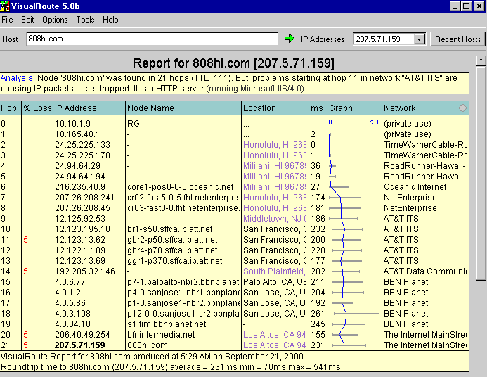Click the vertical scrollbar thumb
Image resolution: width=487 pixels, height=377 pixels.
point(481,172)
